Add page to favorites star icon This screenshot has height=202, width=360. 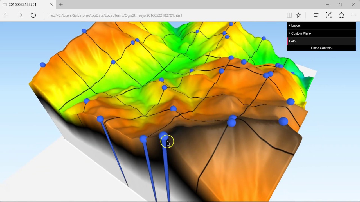299,15
